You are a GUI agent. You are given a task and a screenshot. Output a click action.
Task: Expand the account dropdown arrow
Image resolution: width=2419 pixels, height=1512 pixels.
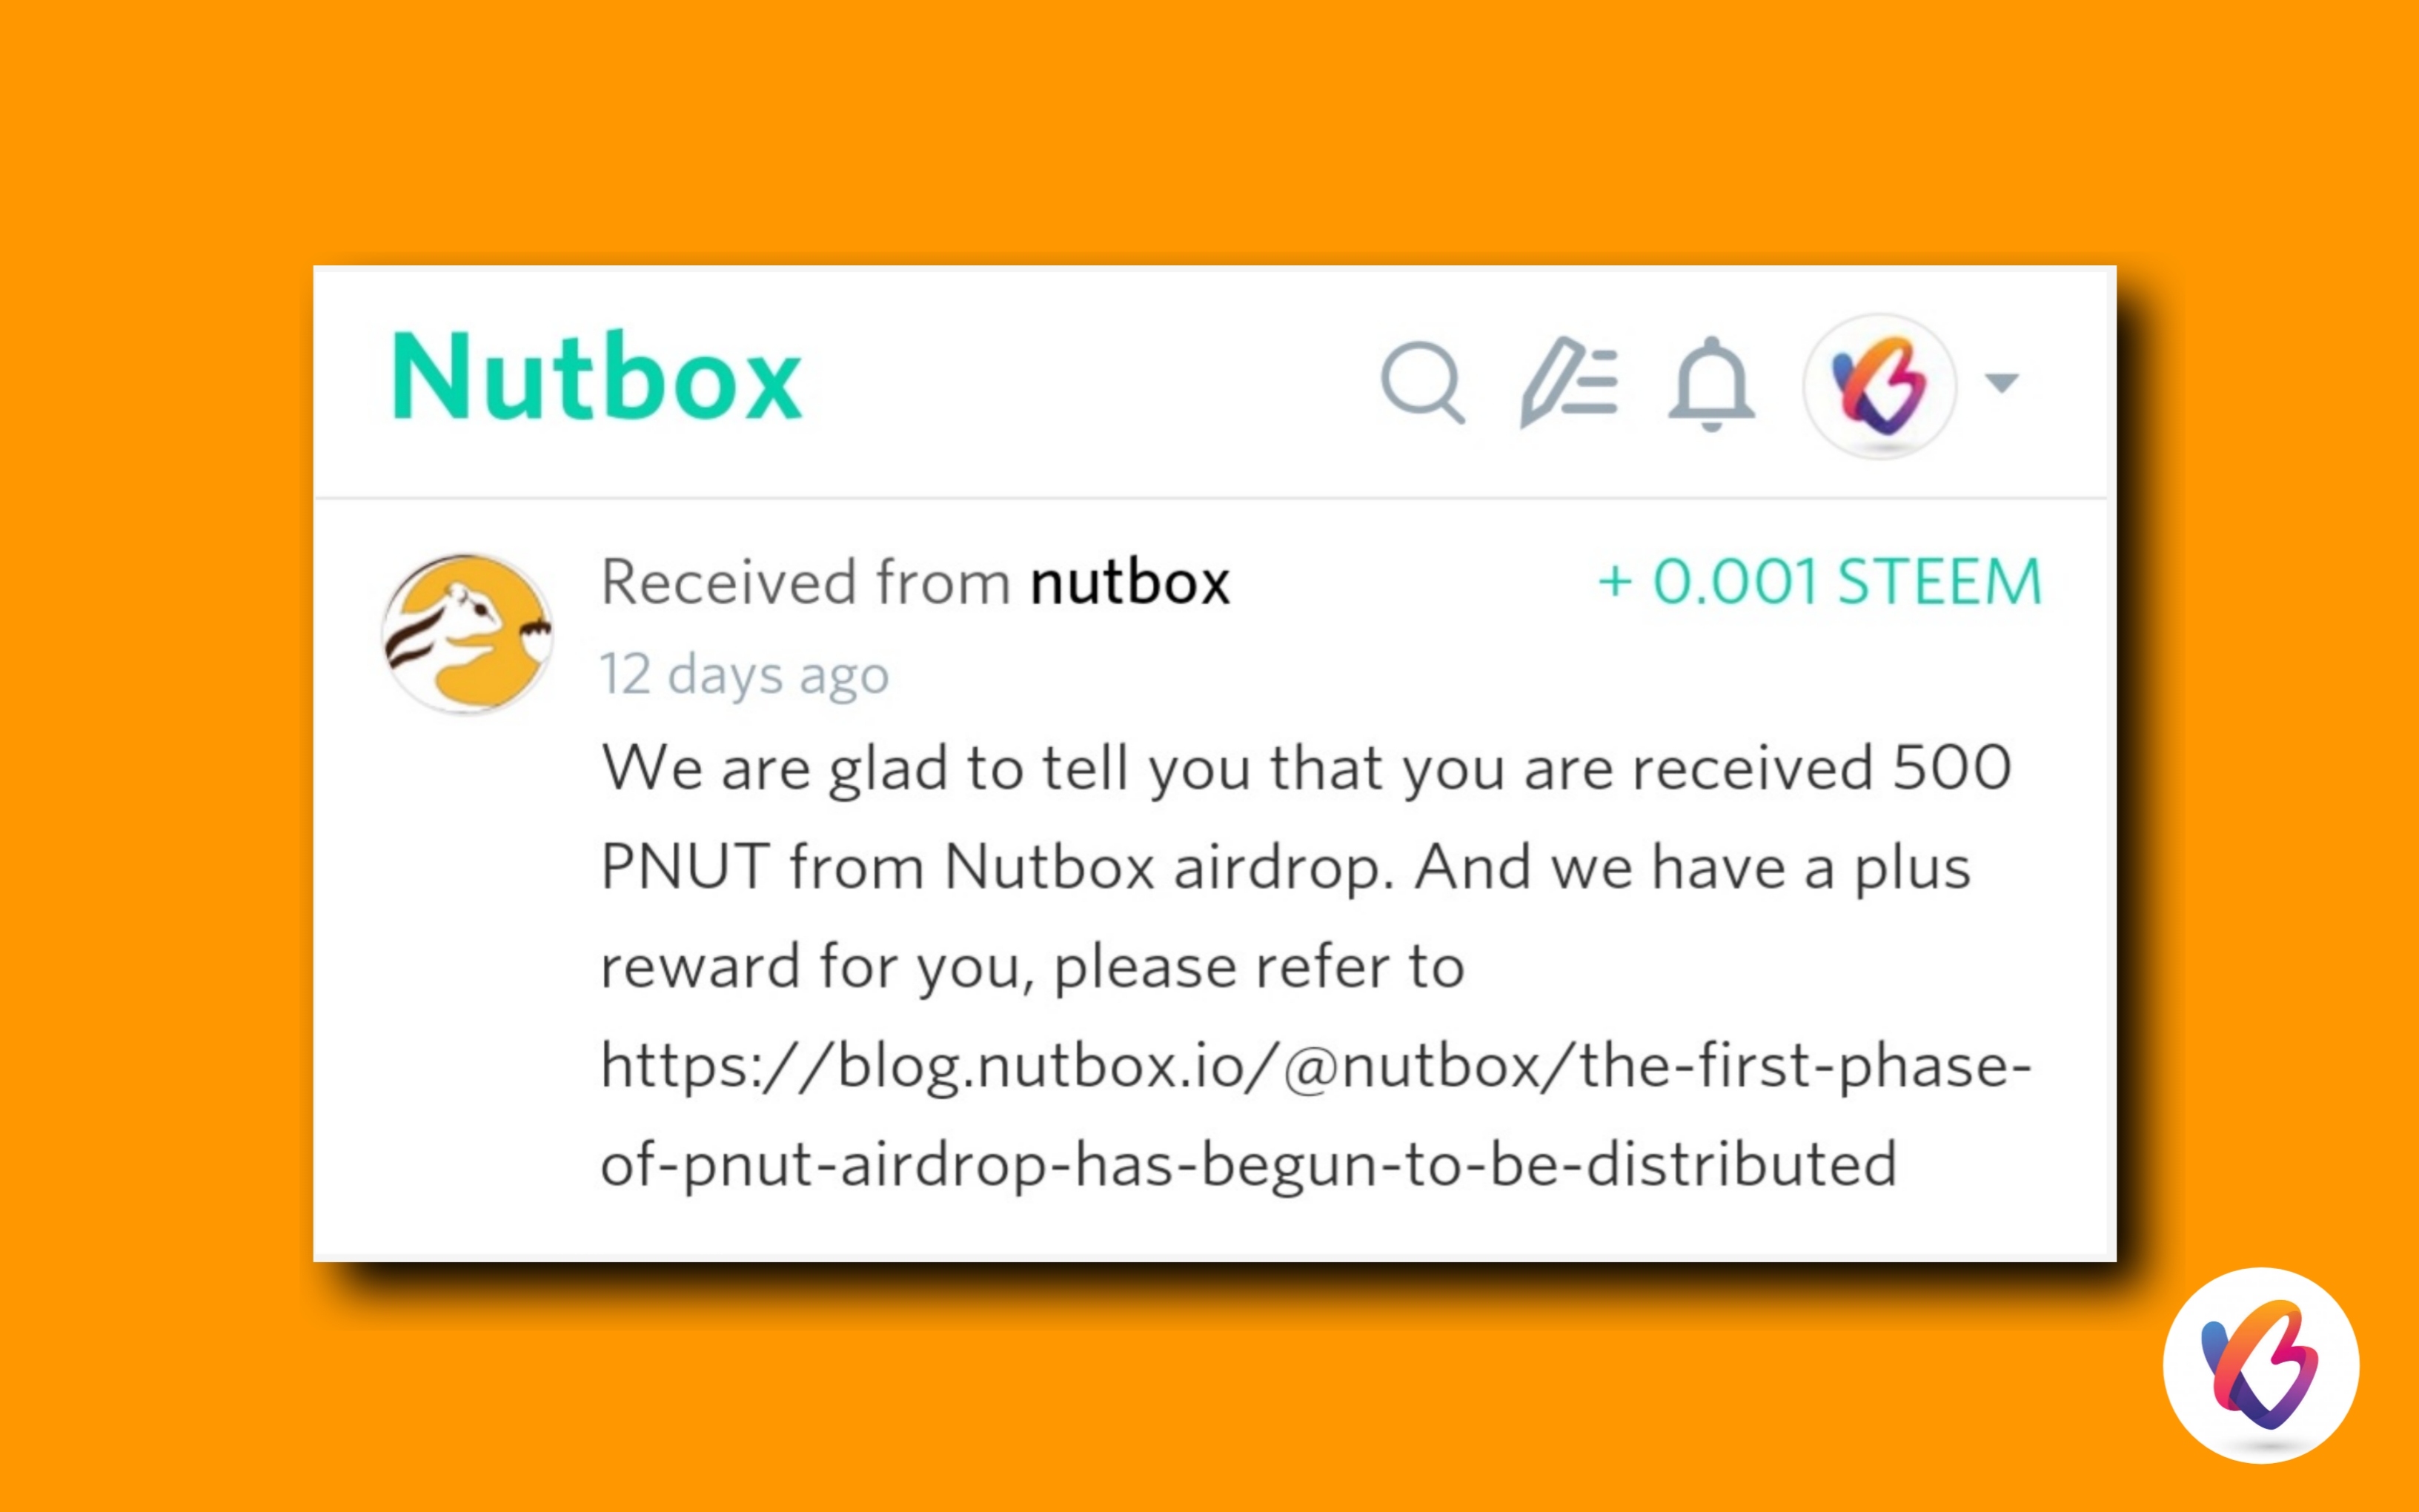tap(2002, 382)
